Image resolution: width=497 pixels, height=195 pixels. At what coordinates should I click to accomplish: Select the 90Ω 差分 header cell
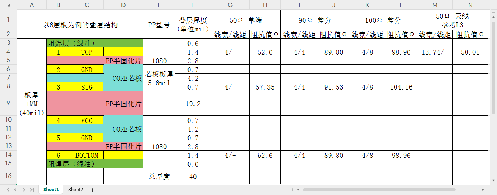pyautogui.click(x=315, y=20)
